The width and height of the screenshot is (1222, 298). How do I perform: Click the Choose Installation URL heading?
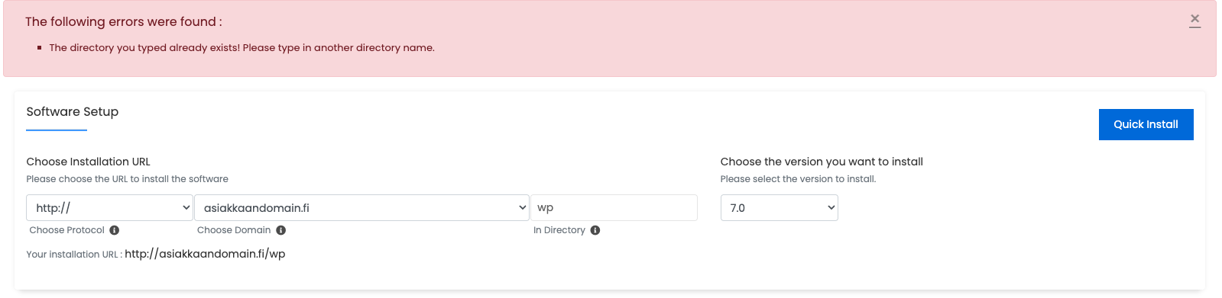point(89,162)
